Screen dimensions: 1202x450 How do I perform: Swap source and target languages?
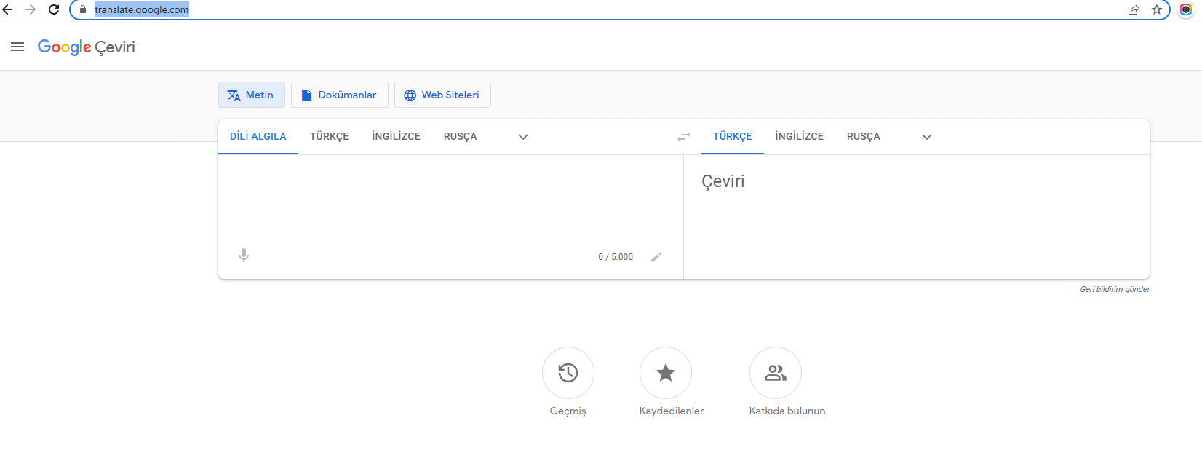[x=683, y=137]
